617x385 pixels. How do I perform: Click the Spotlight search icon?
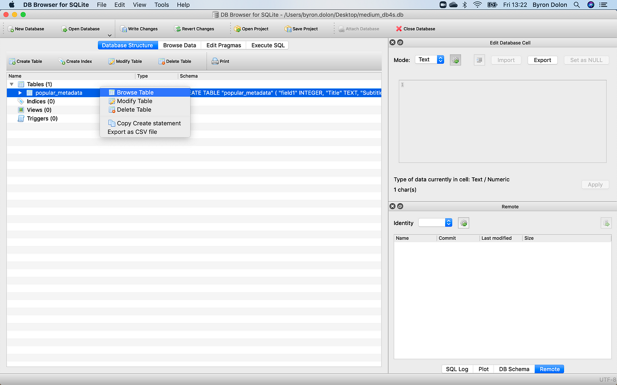click(576, 5)
